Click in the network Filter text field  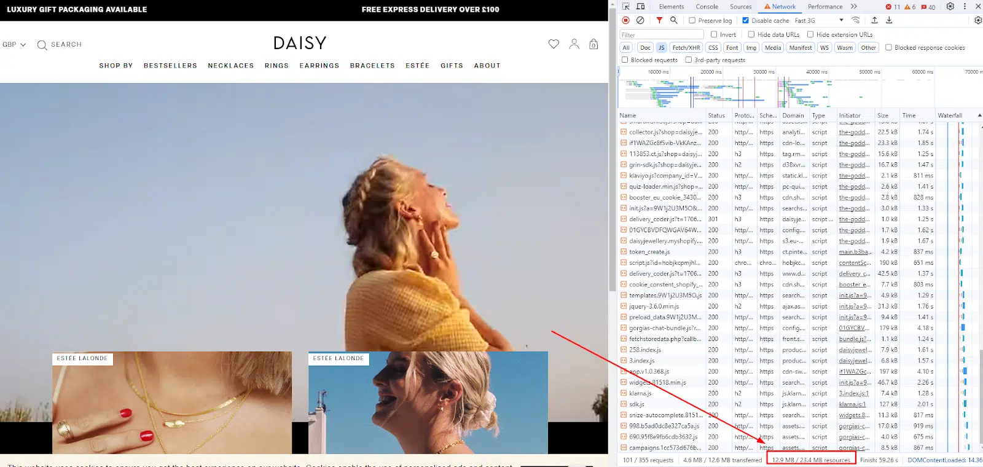coord(662,34)
